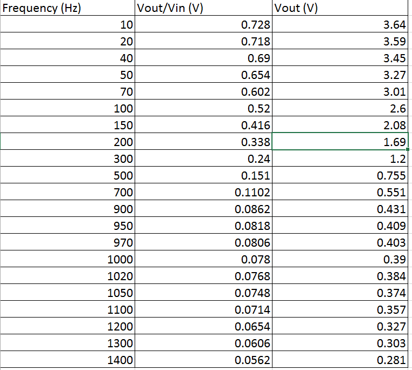Click the cell containing 0.0768
This screenshot has height=370, width=412.
(203, 276)
